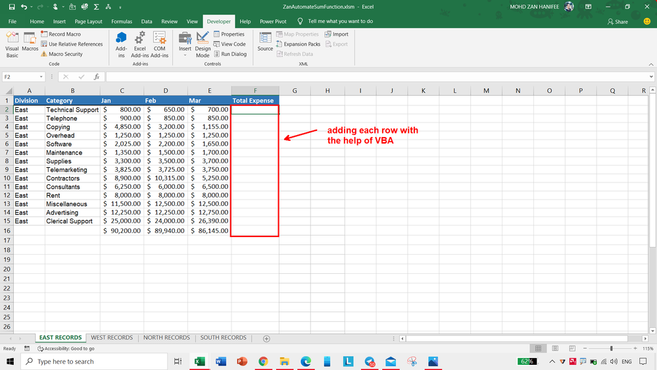
Task: Toggle Design Mode
Action: (203, 45)
